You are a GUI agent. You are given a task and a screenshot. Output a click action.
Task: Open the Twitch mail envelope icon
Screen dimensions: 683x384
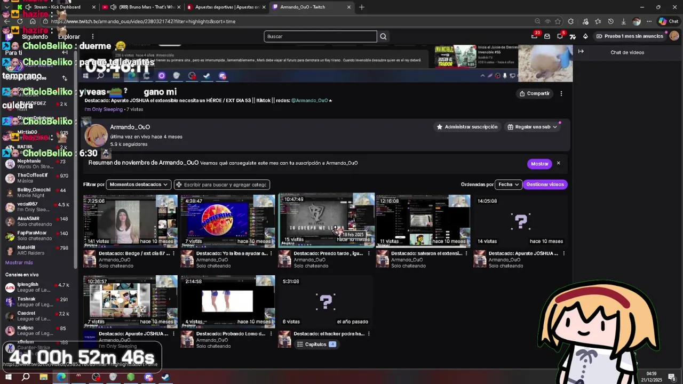(x=547, y=36)
